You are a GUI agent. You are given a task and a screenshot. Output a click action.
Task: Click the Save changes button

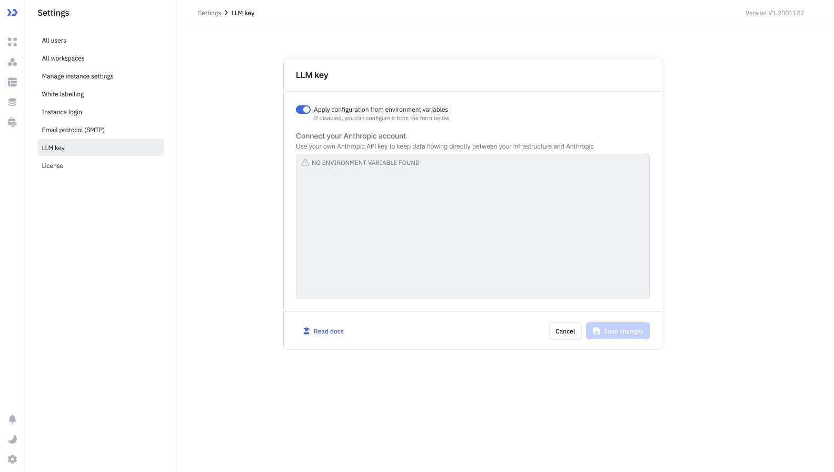[618, 331]
